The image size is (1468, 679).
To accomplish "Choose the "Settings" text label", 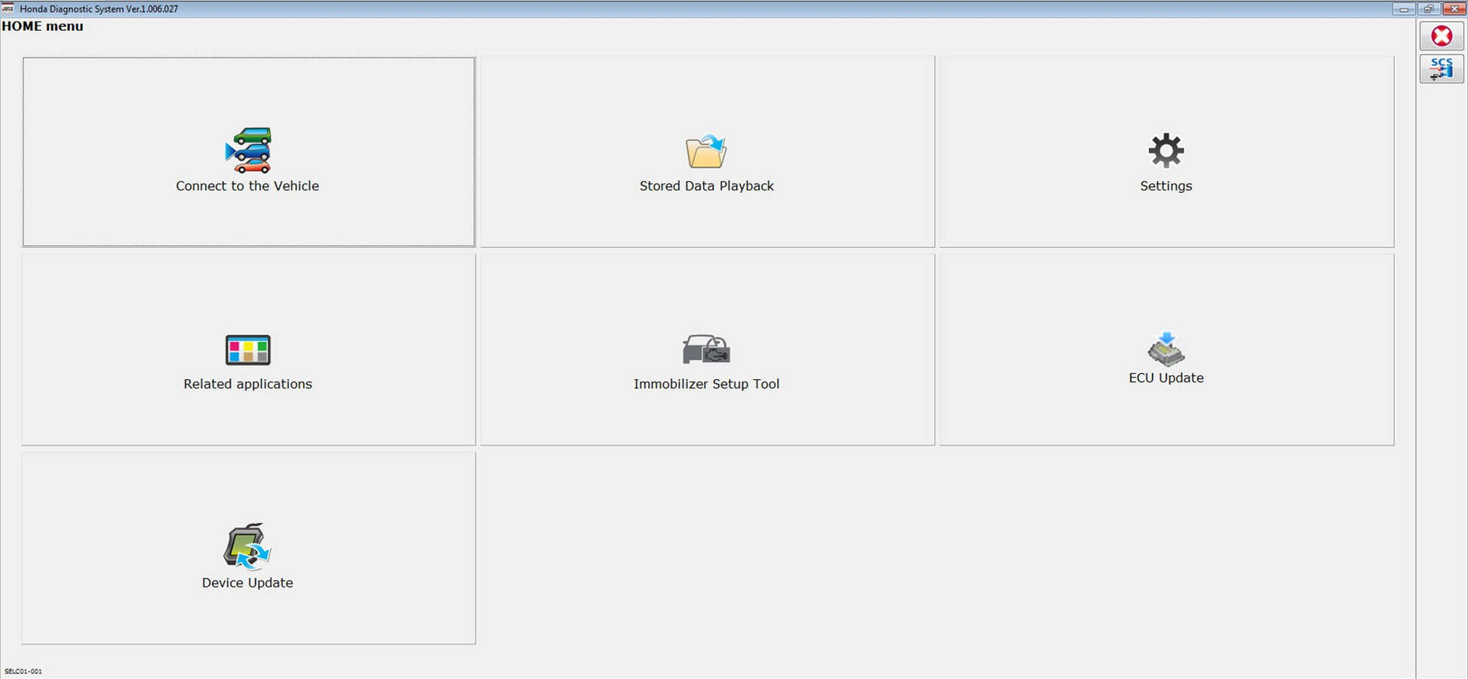I will (1165, 186).
